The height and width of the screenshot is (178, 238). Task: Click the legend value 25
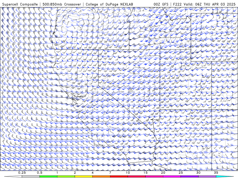coord(181,173)
